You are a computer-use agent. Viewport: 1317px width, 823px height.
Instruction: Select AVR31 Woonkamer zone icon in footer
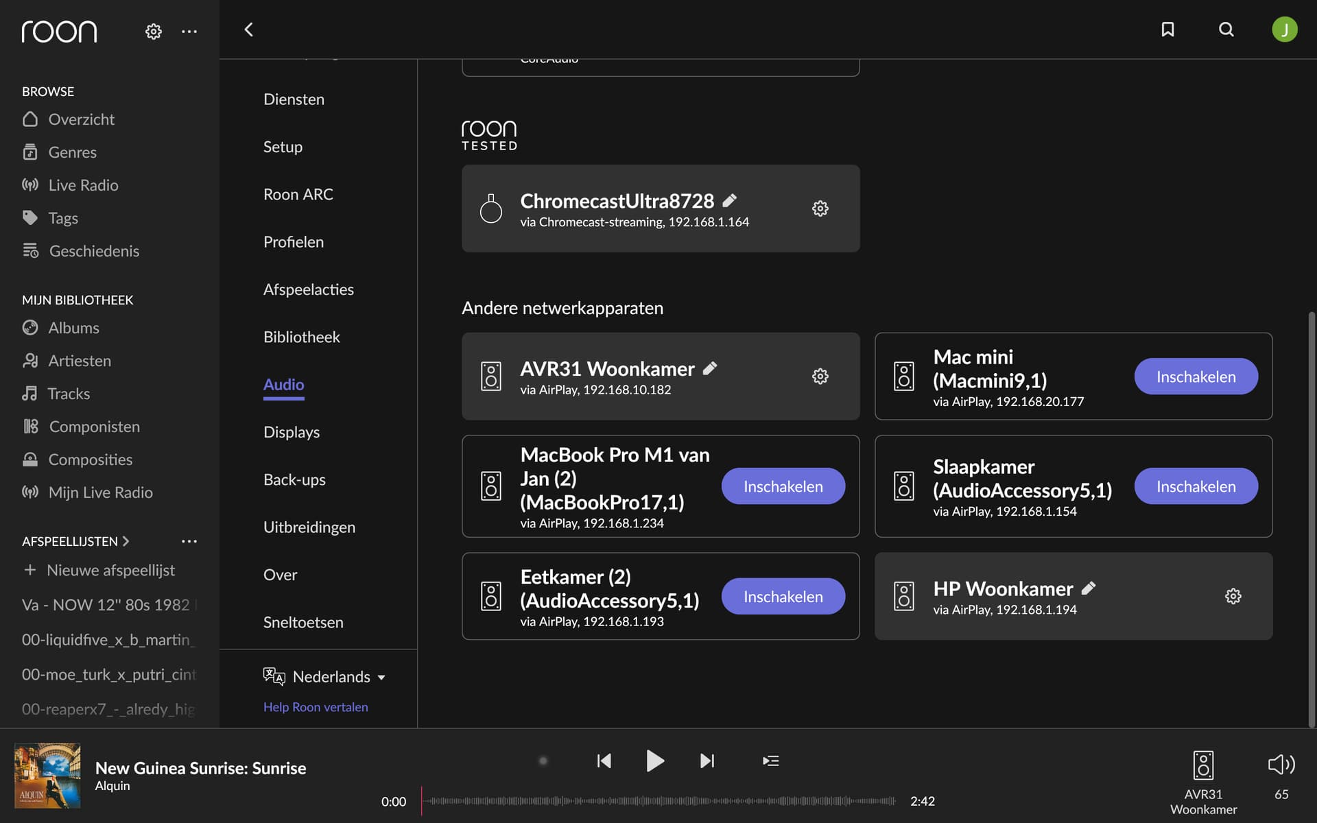click(x=1204, y=765)
